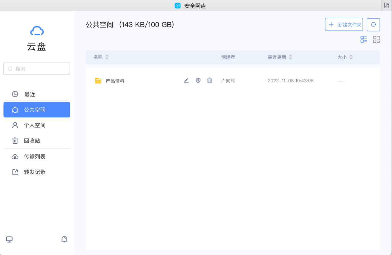Image resolution: width=392 pixels, height=255 pixels.
Task: Refresh the file list with the refresh icon
Action: (373, 24)
